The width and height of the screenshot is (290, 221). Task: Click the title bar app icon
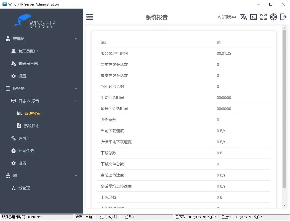click(x=4, y=4)
